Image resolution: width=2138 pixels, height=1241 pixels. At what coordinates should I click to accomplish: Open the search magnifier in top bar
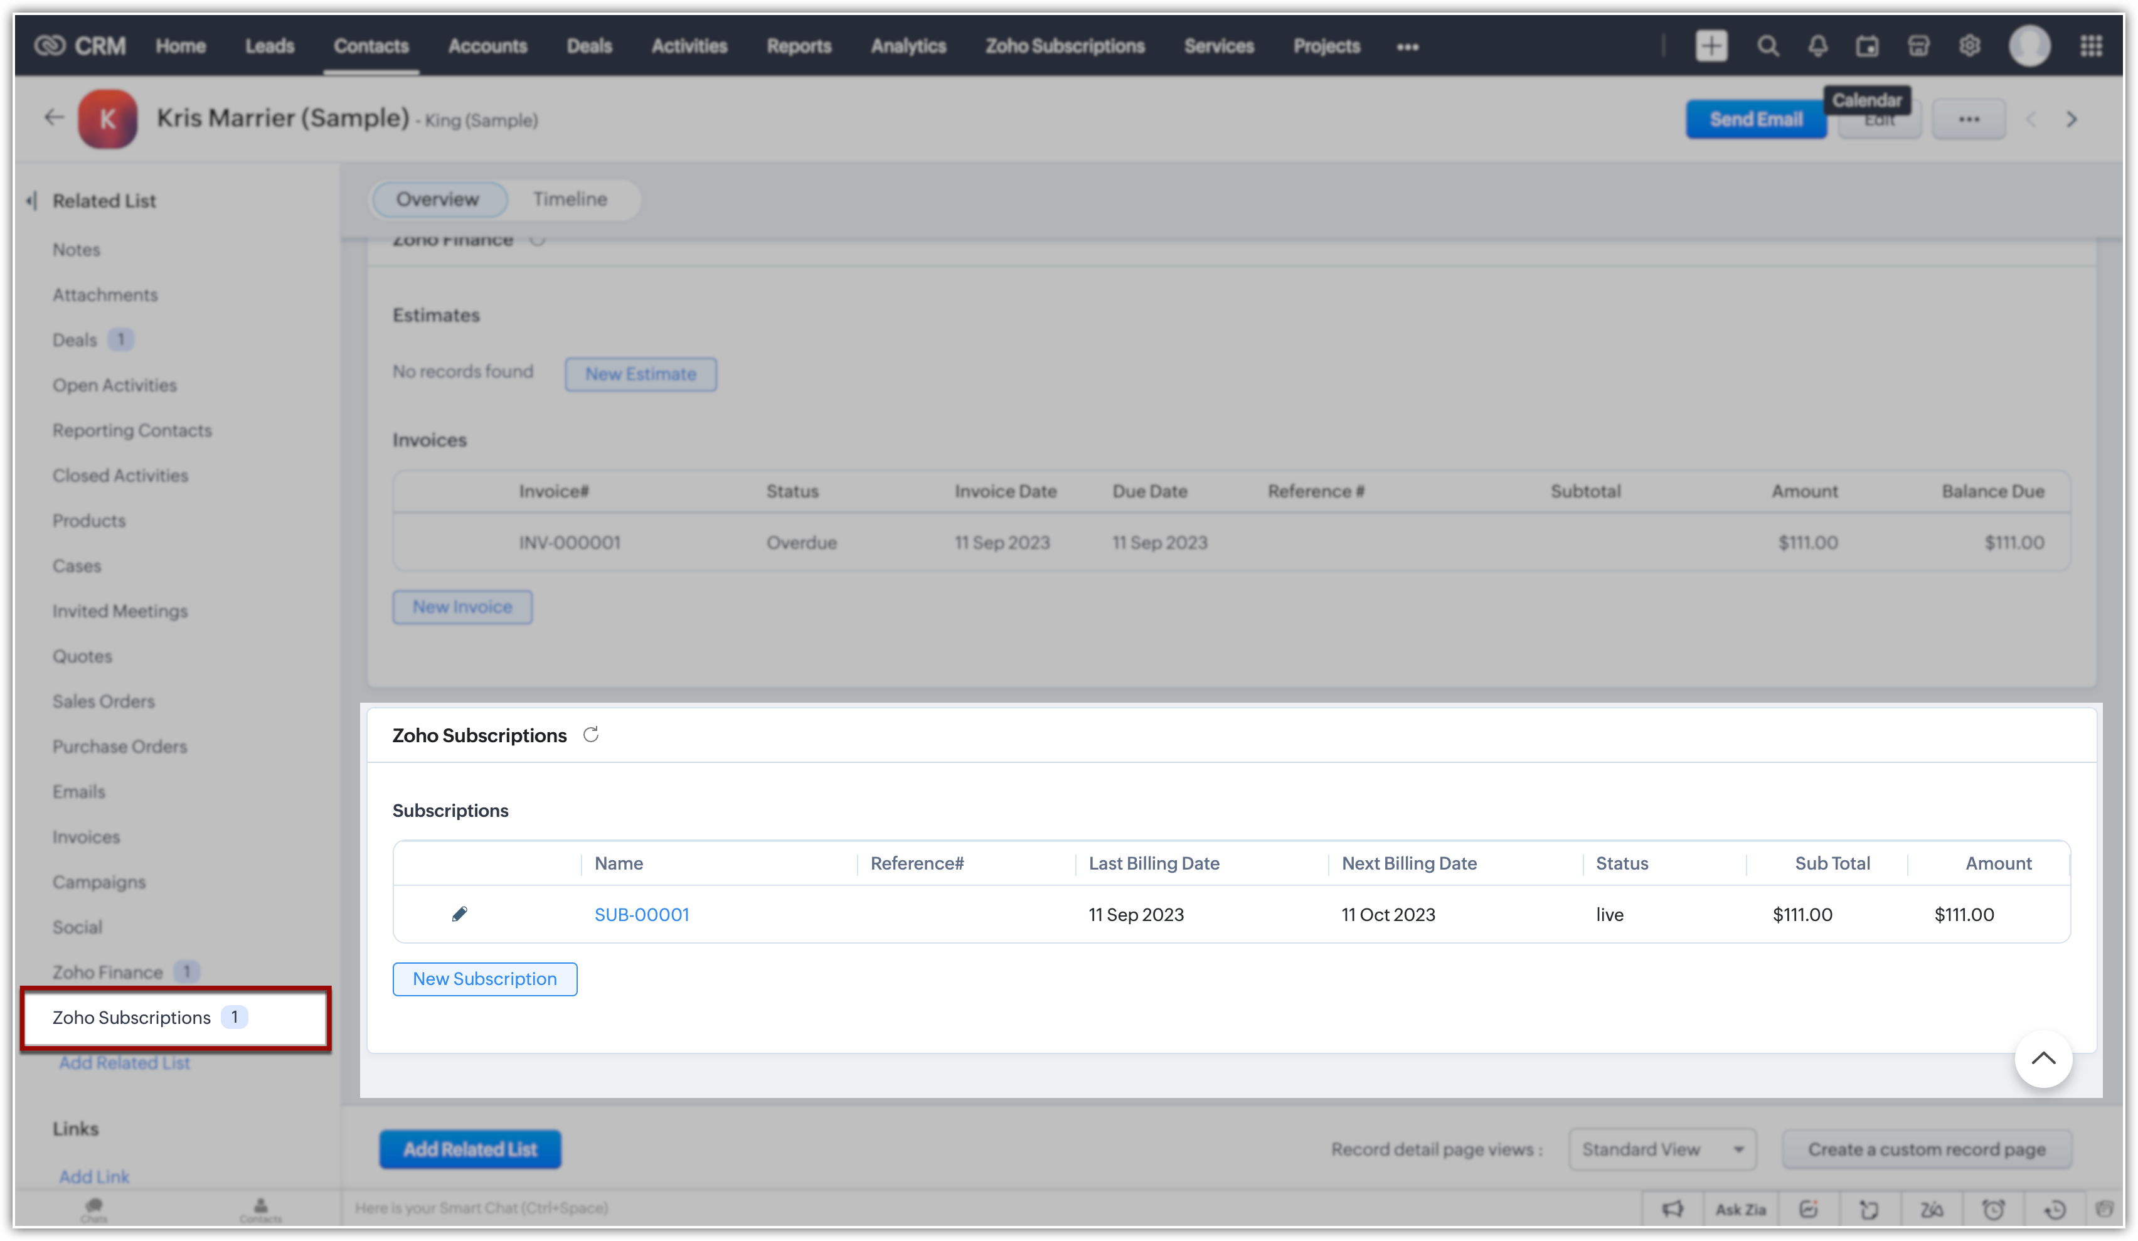click(x=1767, y=46)
